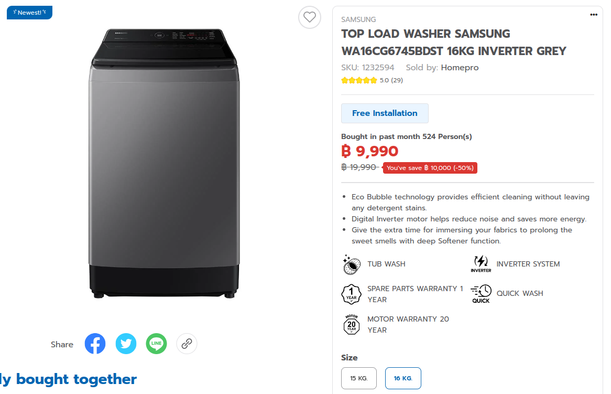This screenshot has width=611, height=394.
Task: Click the 1 year spare parts warranty badge
Action: pos(352,294)
